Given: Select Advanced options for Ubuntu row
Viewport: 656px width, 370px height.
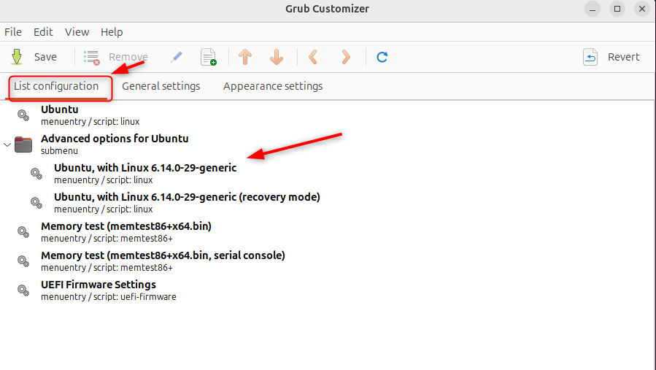Looking at the screenshot, I should (328, 144).
